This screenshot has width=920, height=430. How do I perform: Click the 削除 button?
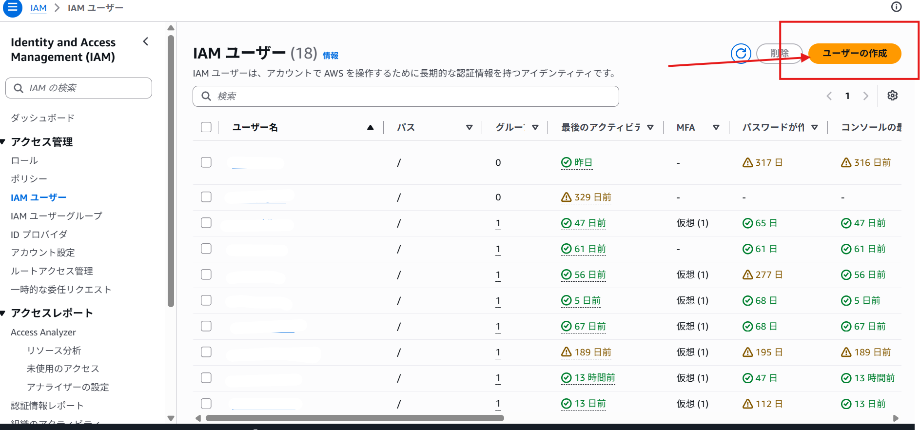(x=779, y=53)
